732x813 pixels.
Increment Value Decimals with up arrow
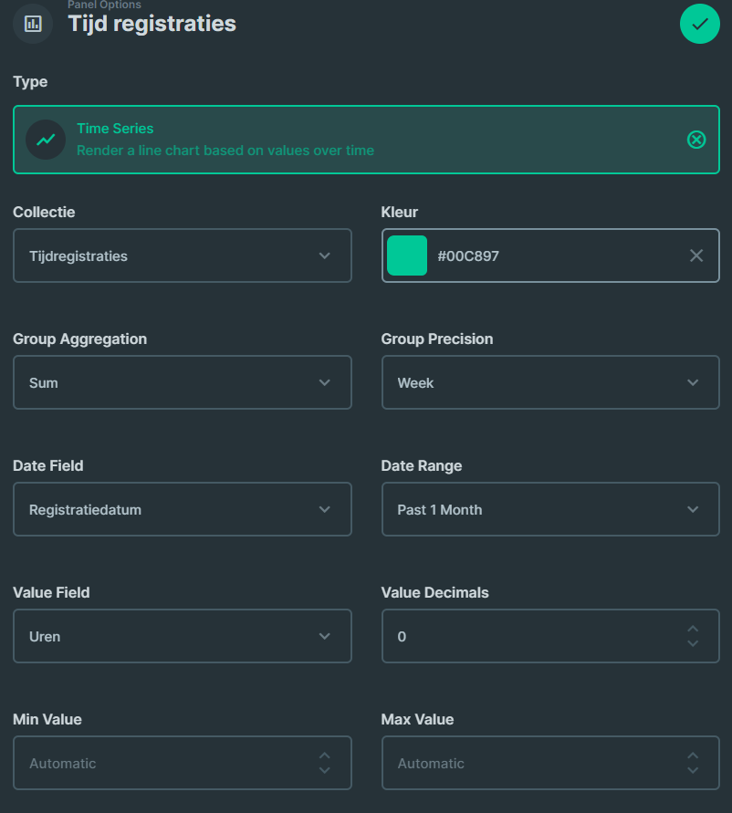coord(692,629)
